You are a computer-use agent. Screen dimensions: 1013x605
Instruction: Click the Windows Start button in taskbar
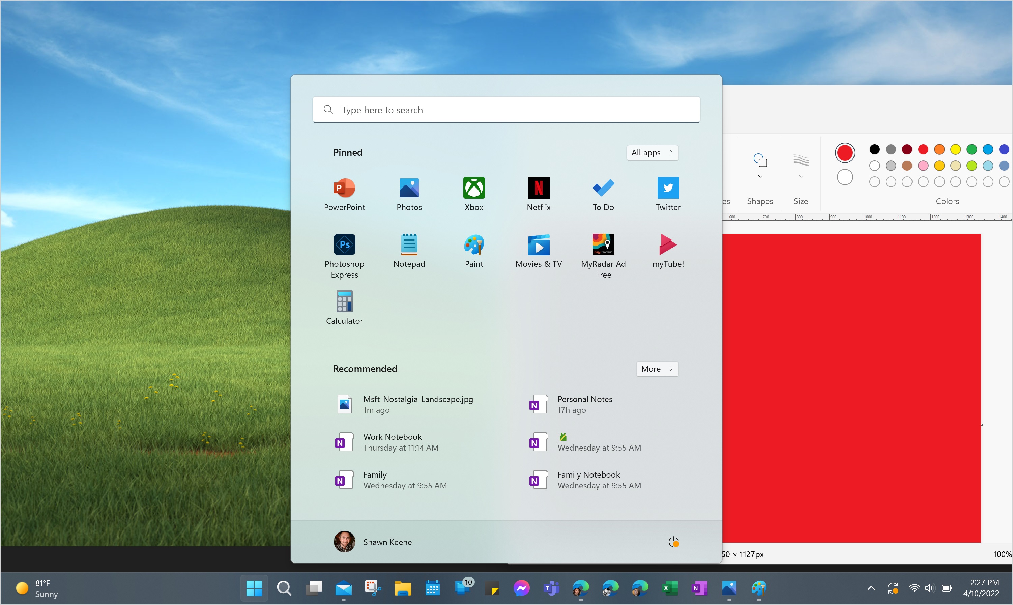[x=254, y=588]
